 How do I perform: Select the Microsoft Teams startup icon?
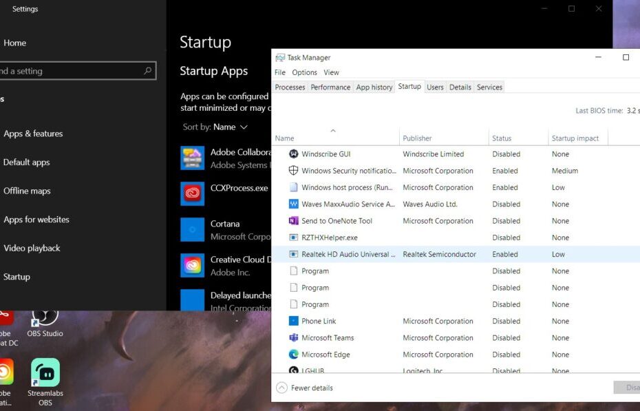point(293,338)
